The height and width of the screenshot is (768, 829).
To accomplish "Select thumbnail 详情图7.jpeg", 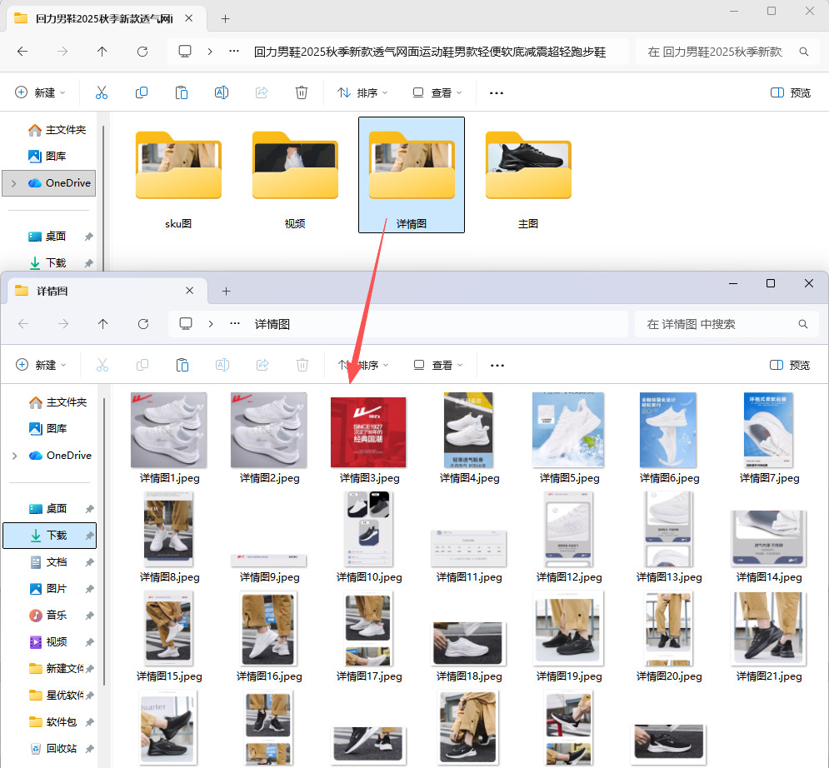I will (768, 430).
